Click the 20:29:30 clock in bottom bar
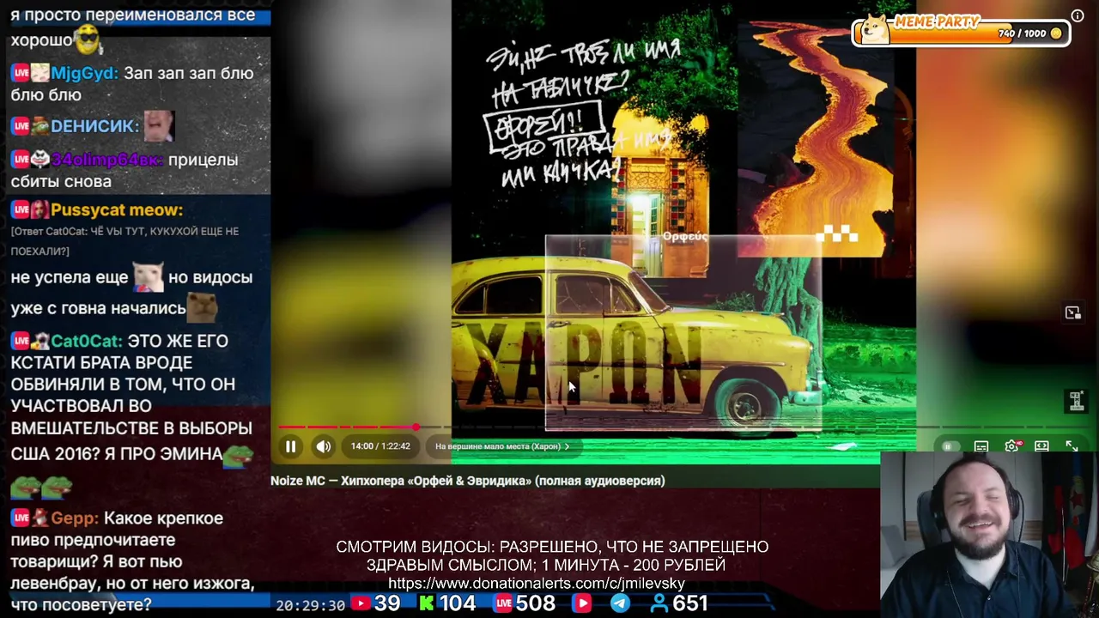The width and height of the screenshot is (1099, 618). coord(311,605)
